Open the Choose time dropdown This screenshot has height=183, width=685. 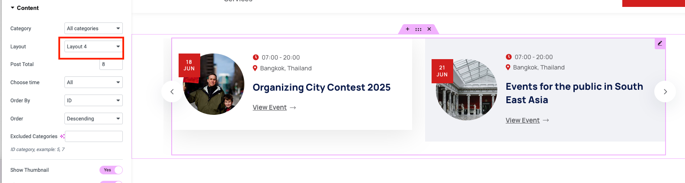(93, 82)
